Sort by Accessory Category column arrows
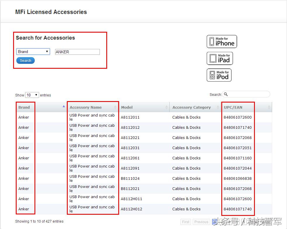Viewport: 287px width, 229px height. point(218,107)
